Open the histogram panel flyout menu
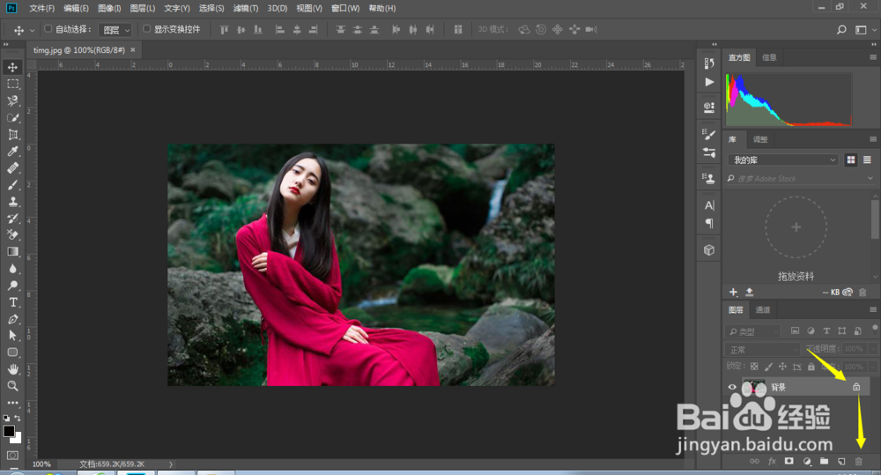This screenshot has height=475, width=881. [x=872, y=57]
